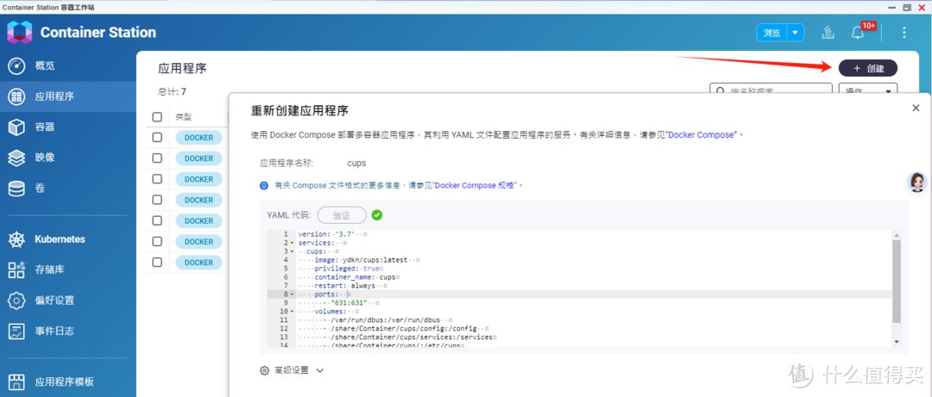Toggle the select-all checkbox in table header

click(x=157, y=117)
